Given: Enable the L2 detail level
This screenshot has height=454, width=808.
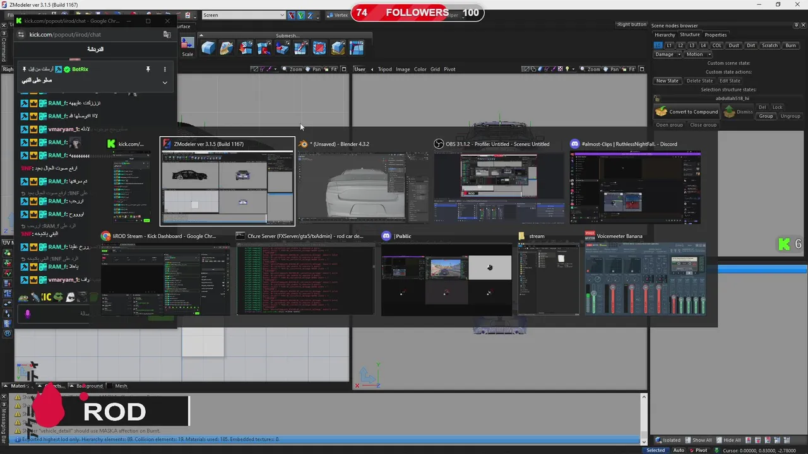Looking at the screenshot, I should click(680, 45).
